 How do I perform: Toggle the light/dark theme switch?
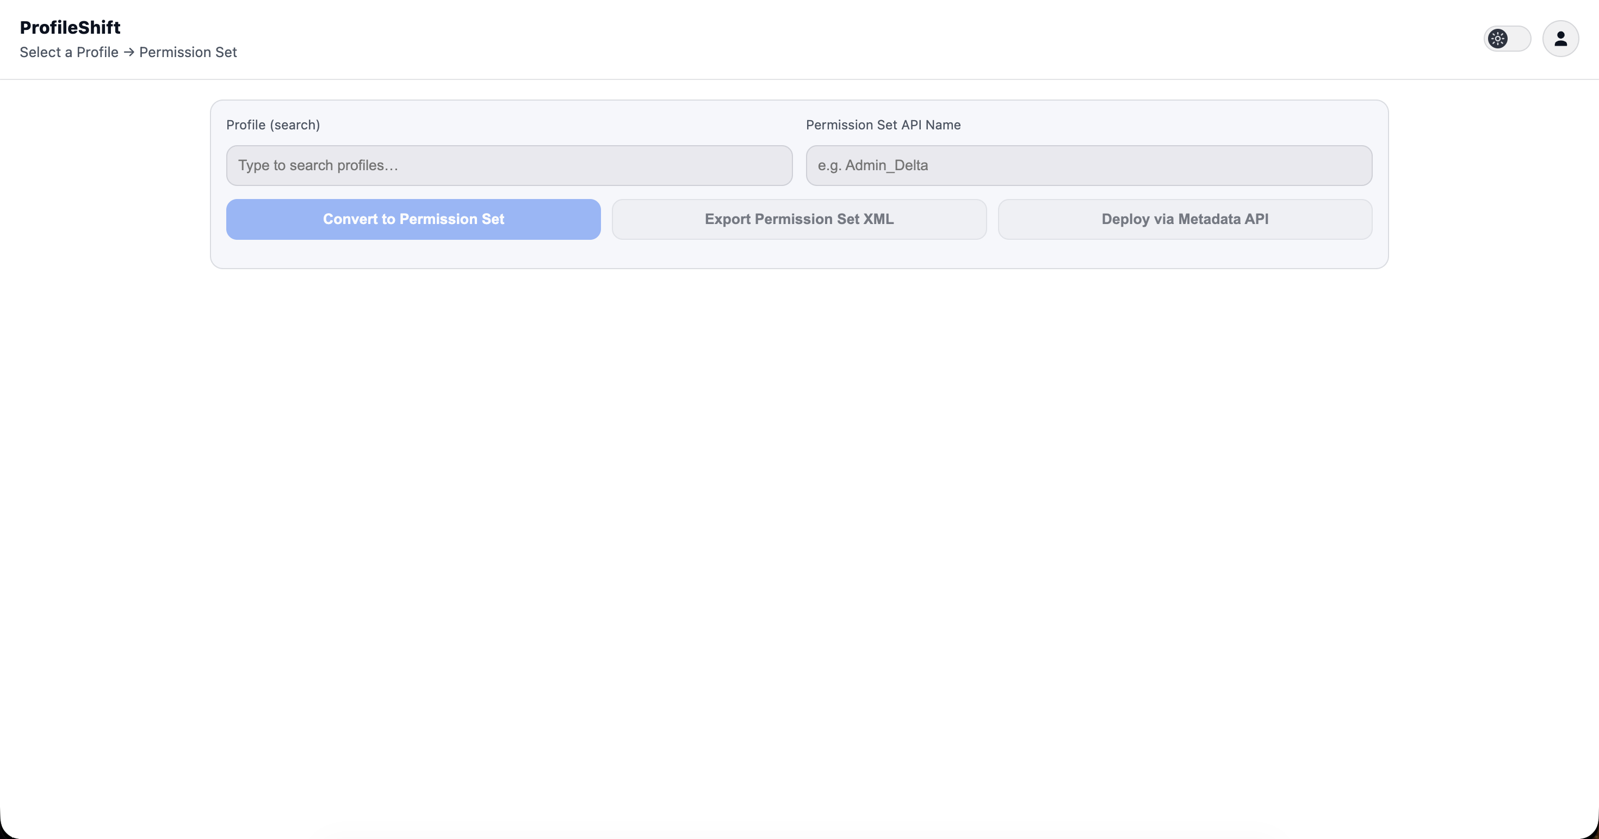coord(1507,39)
